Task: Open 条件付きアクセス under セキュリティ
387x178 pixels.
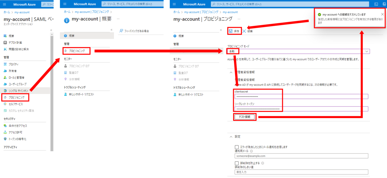Action: pyautogui.click(x=15, y=126)
